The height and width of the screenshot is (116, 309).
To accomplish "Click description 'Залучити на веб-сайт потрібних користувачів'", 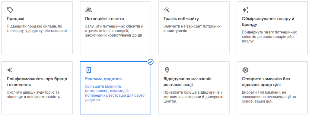I will (192, 29).
